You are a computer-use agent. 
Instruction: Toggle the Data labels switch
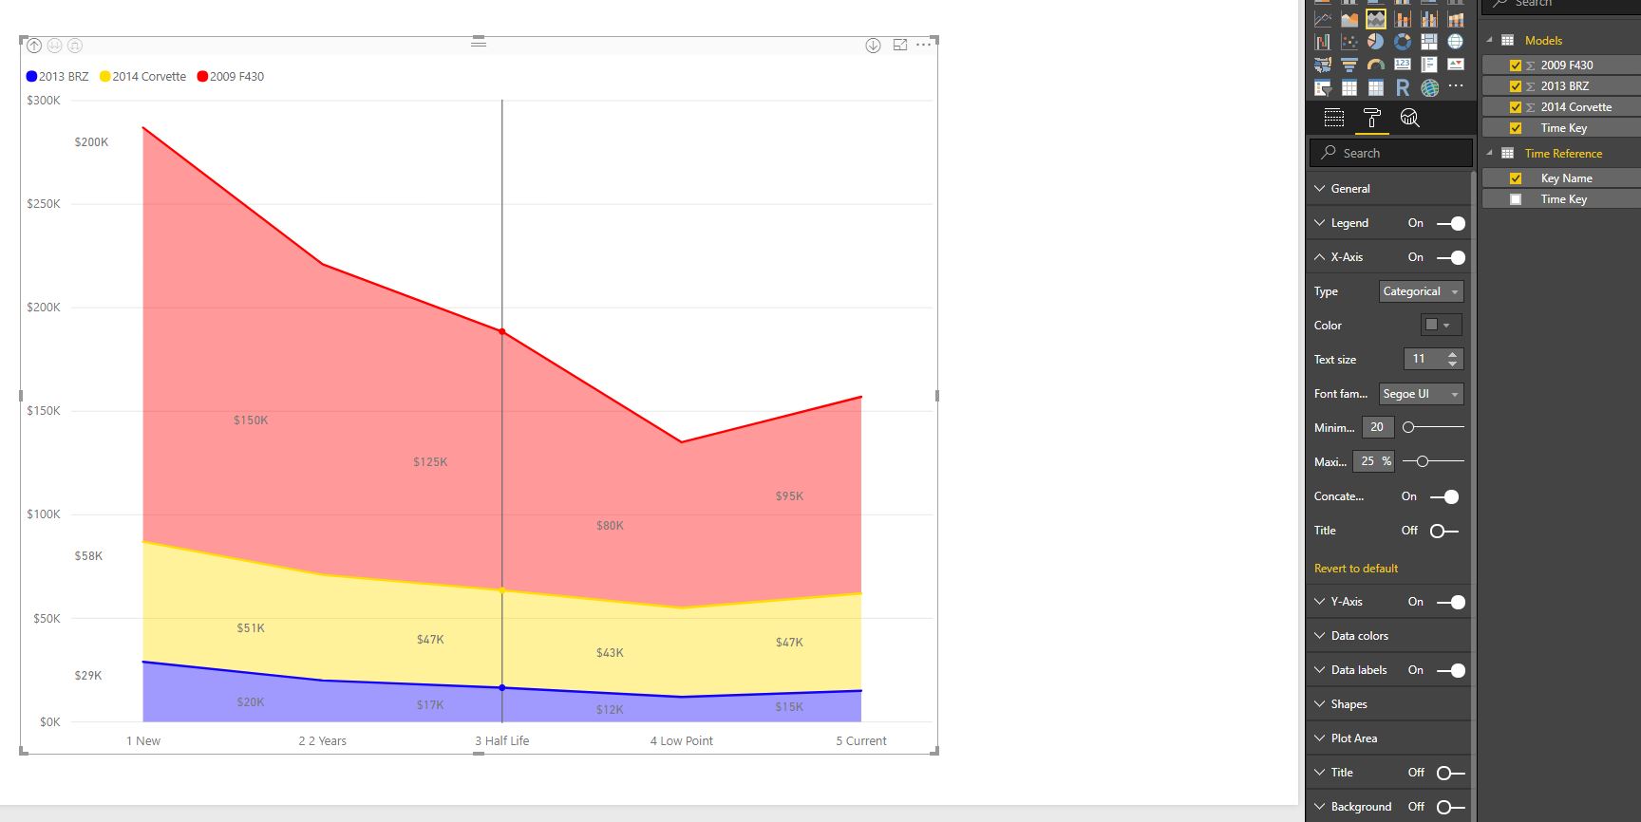click(x=1451, y=670)
